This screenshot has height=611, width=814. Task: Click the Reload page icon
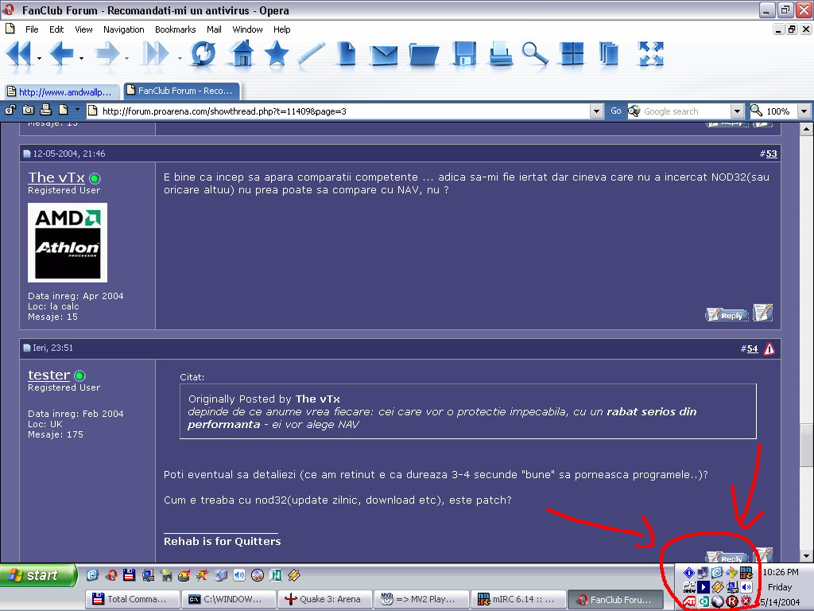(x=203, y=54)
